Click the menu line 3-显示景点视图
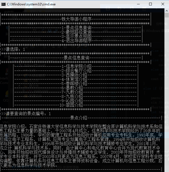The width and height of the screenshot is (169, 172). pyautogui.click(x=76, y=36)
